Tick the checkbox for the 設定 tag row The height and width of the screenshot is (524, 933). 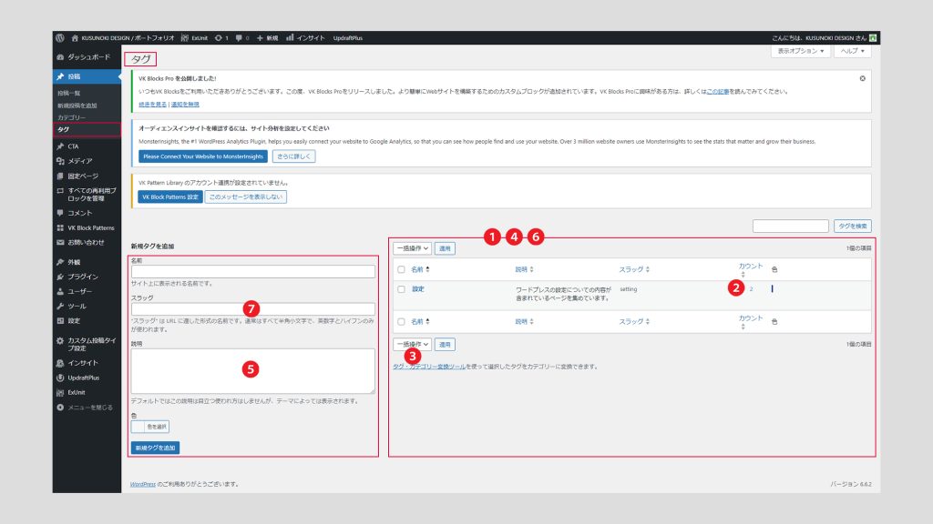coord(401,288)
